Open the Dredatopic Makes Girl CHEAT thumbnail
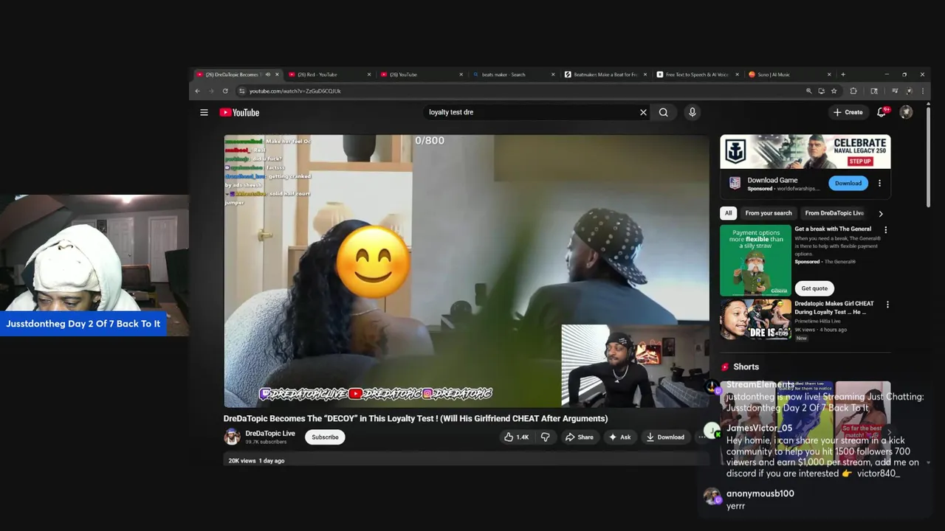Screen dimensions: 945x531 (x=755, y=319)
